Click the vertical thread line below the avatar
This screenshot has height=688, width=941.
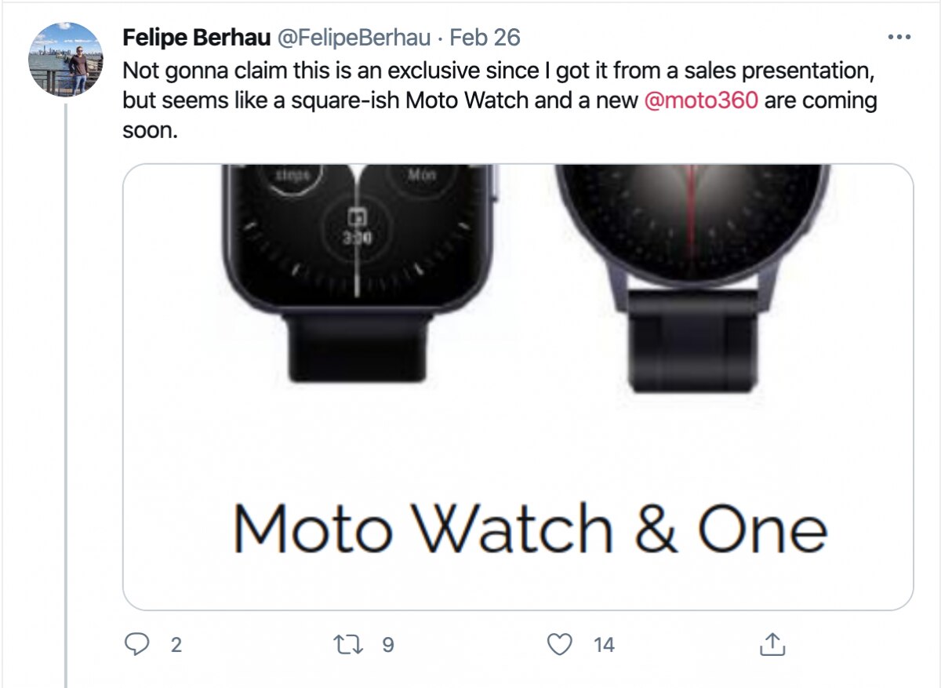[66, 392]
